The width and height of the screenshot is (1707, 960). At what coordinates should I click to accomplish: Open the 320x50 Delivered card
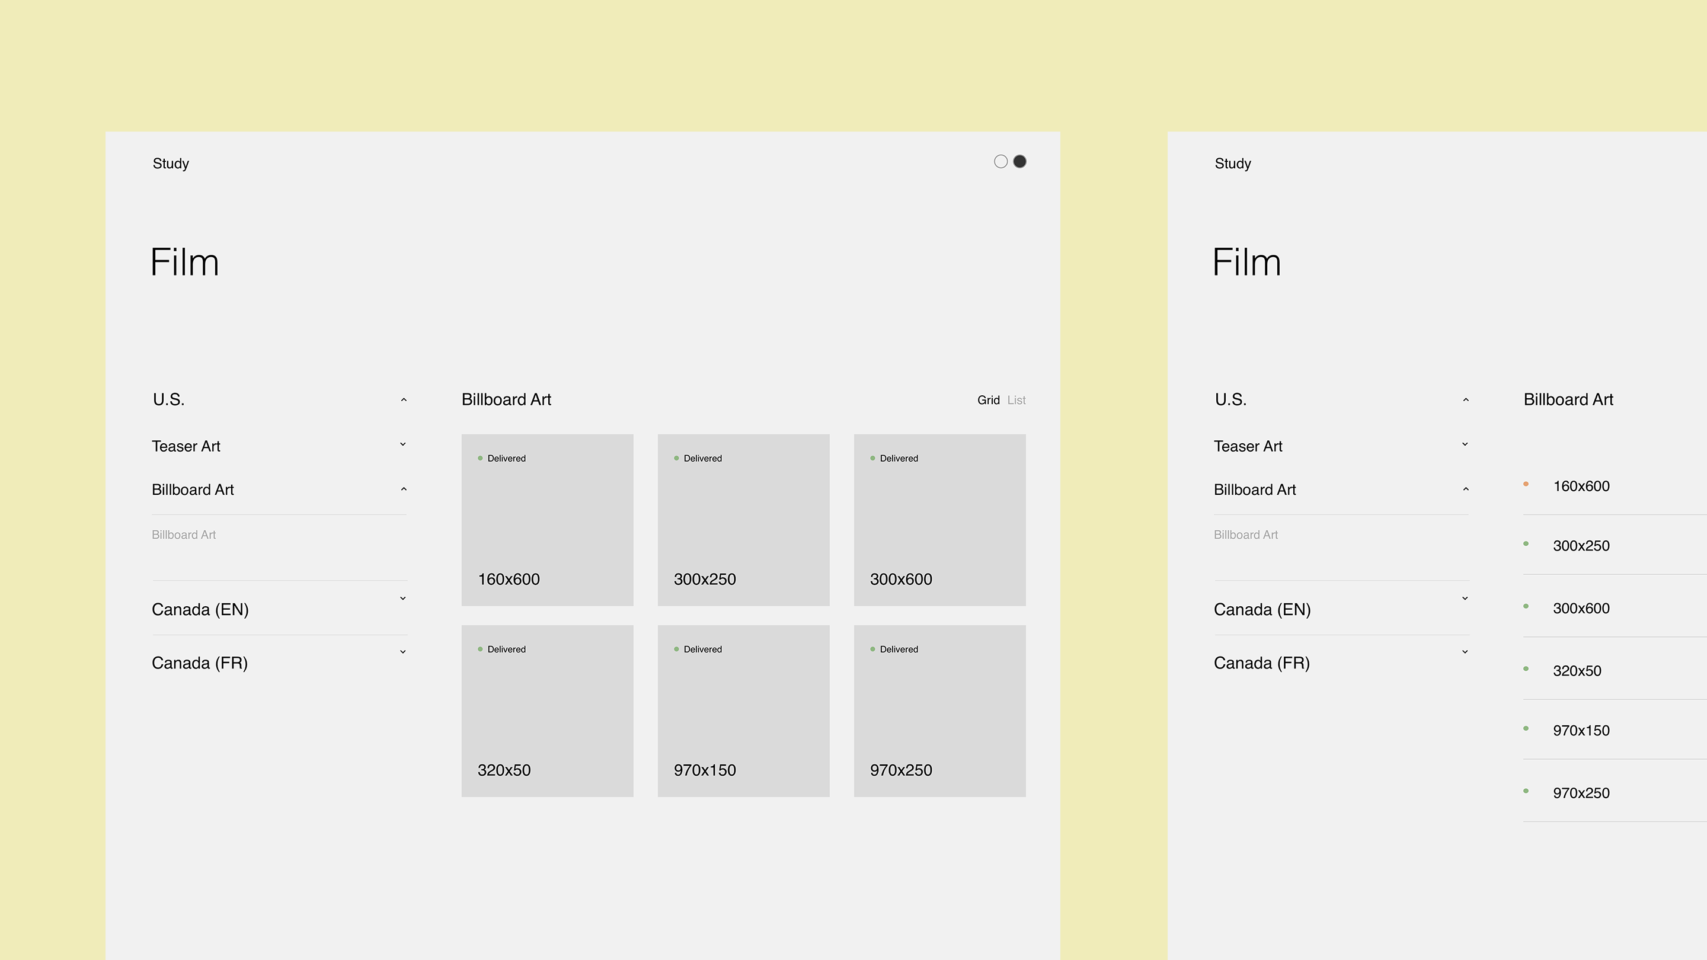tap(547, 711)
